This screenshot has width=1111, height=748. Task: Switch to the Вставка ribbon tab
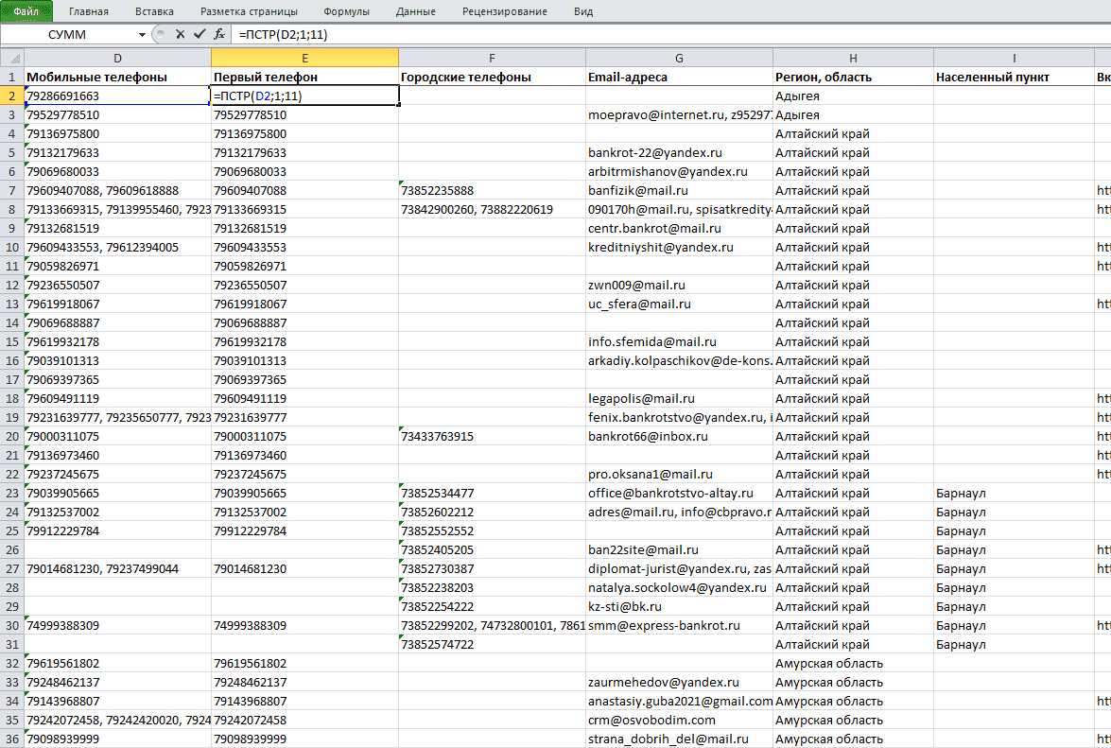point(154,11)
